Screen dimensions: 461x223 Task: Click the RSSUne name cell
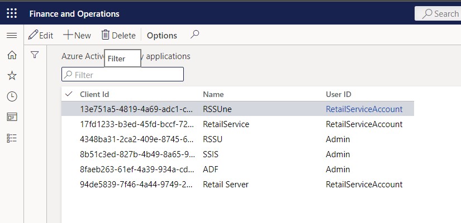[x=217, y=109]
